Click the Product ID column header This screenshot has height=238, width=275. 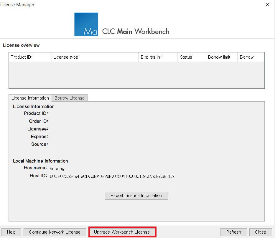click(30, 57)
